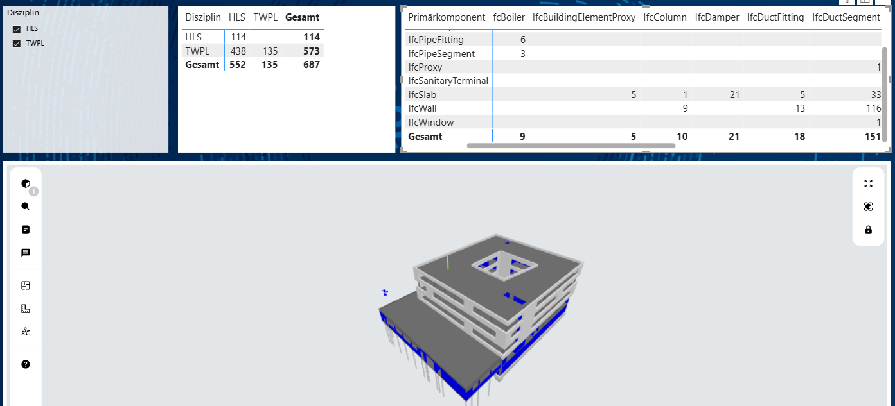Open the help question mark icon
895x406 pixels.
point(26,364)
